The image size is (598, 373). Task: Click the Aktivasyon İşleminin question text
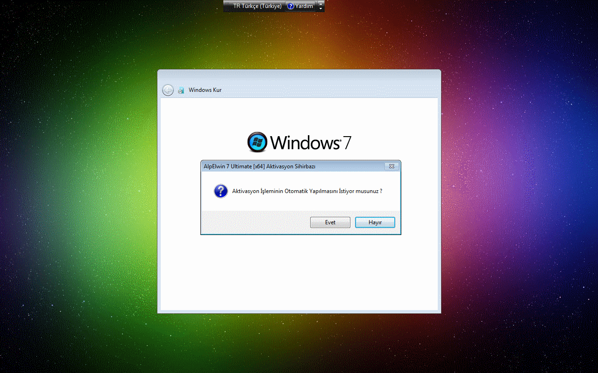point(307,191)
